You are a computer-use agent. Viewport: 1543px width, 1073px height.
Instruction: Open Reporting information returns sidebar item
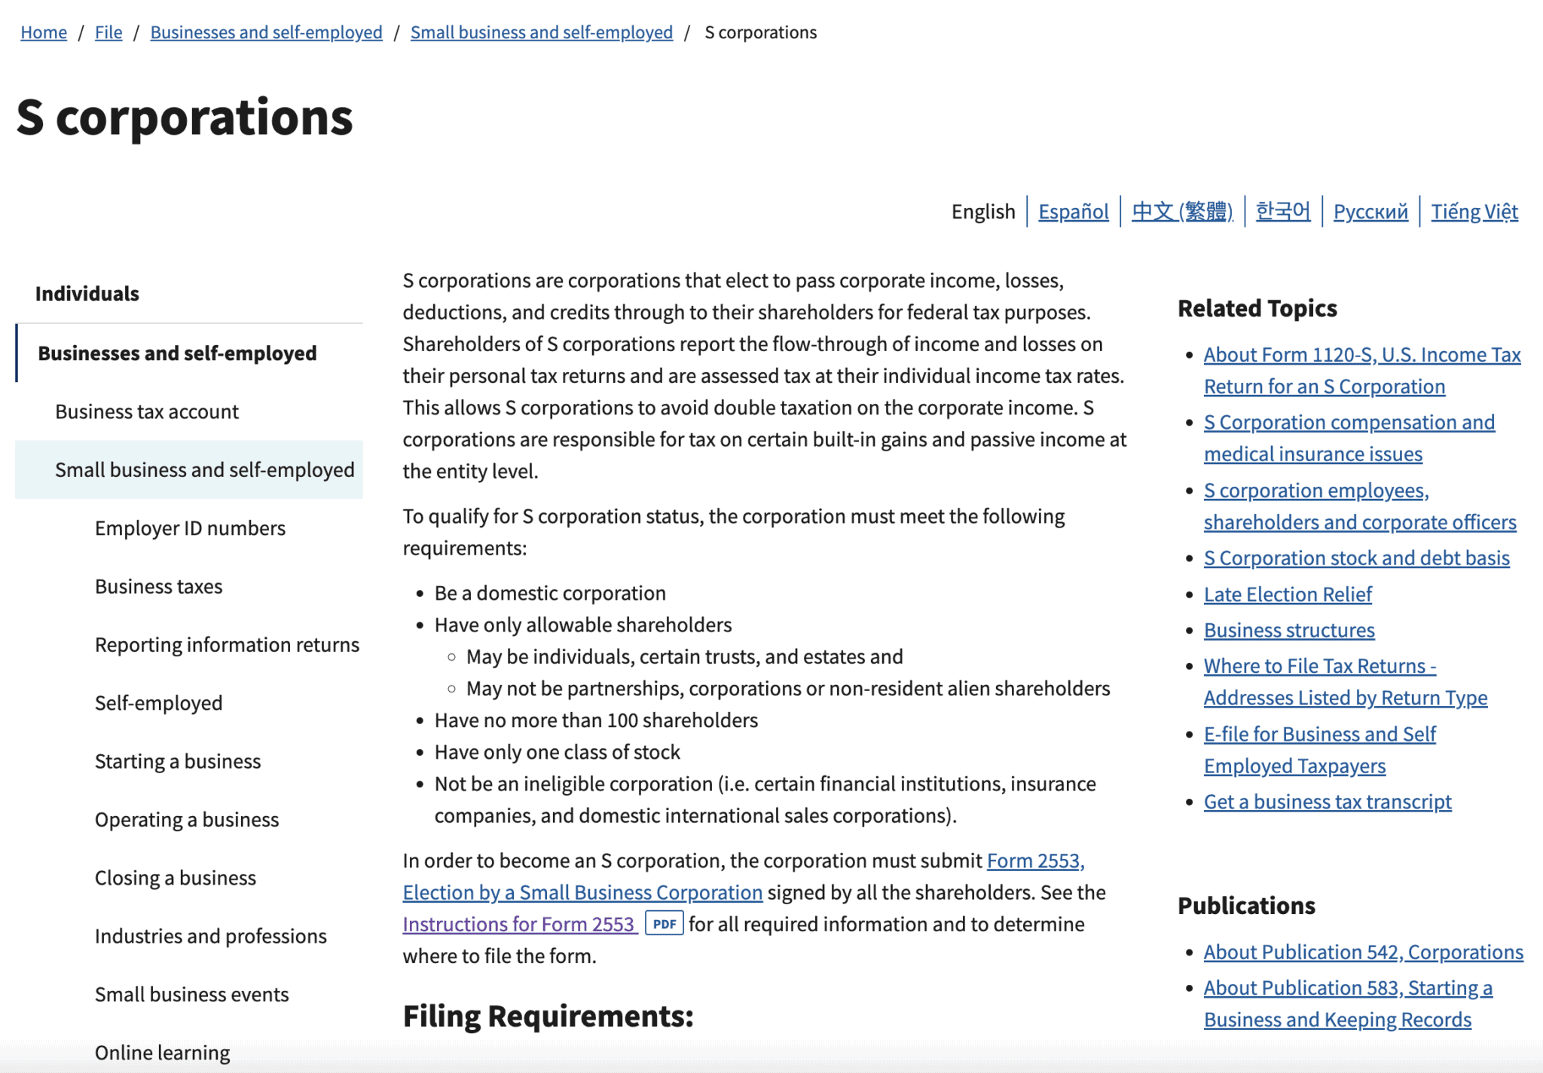click(x=228, y=645)
